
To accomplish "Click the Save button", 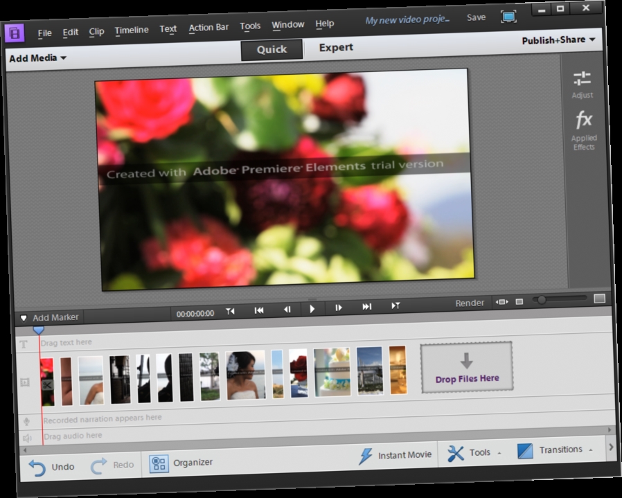I will pos(476,18).
